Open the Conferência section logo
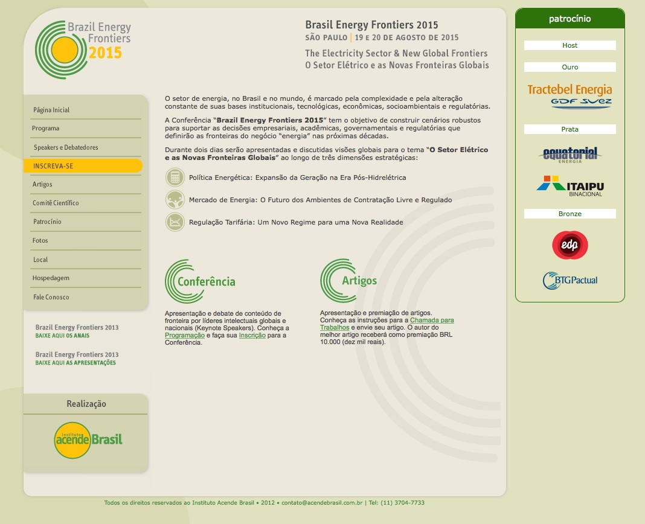The width and height of the screenshot is (645, 524). click(x=201, y=281)
